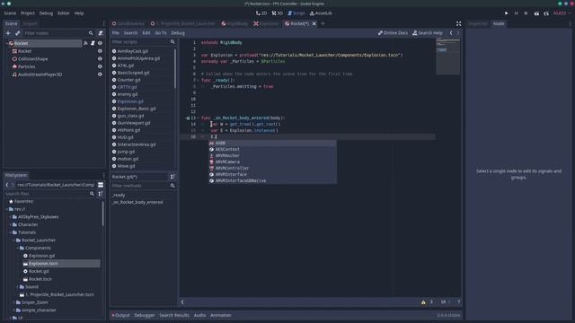This screenshot has height=323, width=575.
Task: Click the filter methods search icon
Action: [x=172, y=186]
